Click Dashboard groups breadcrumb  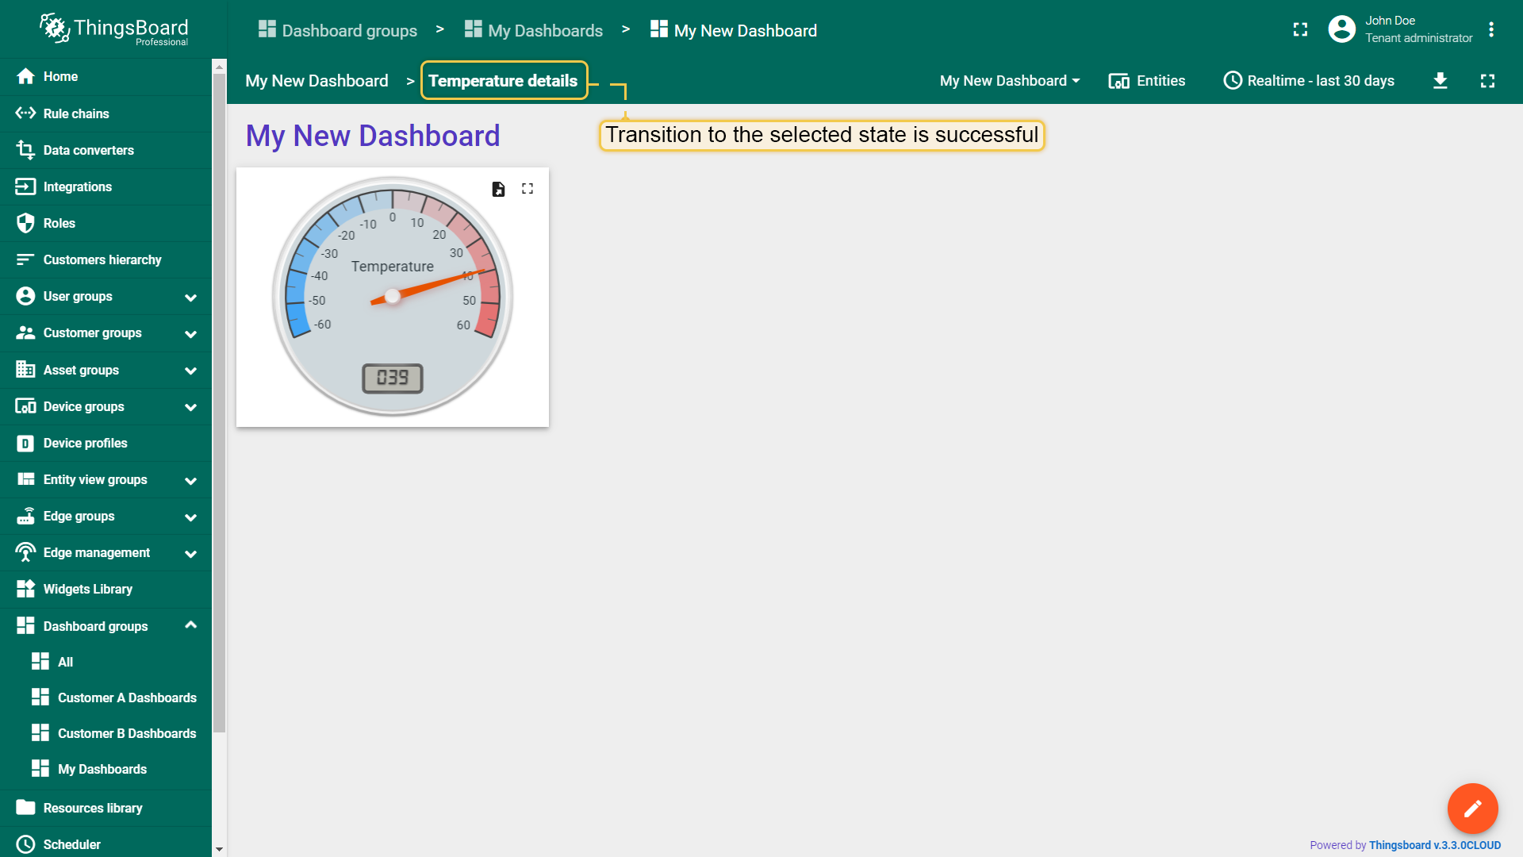click(338, 30)
